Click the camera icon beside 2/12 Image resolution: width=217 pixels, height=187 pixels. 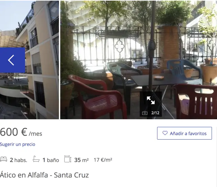pos(145,113)
